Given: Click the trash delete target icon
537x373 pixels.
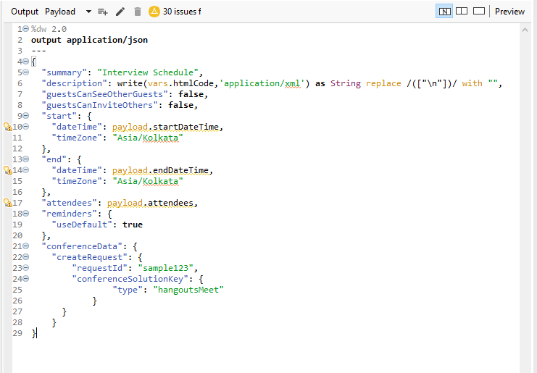Looking at the screenshot, I should [138, 12].
